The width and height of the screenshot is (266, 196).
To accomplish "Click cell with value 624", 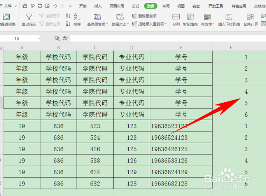I will pos(95,172).
